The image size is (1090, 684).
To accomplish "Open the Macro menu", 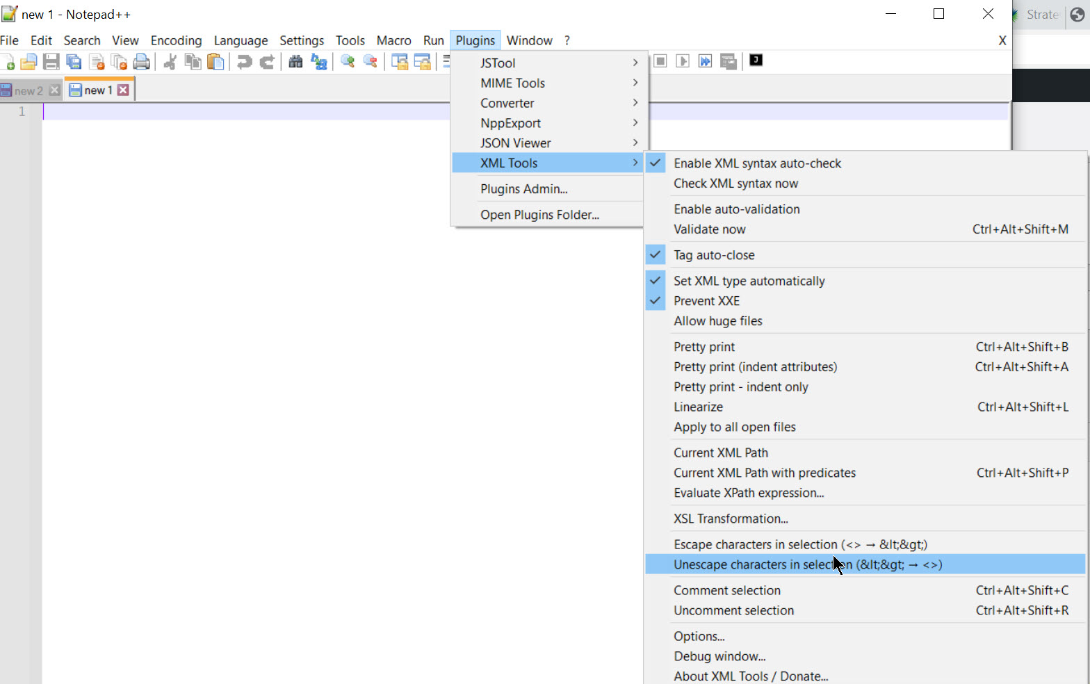I will coord(394,40).
